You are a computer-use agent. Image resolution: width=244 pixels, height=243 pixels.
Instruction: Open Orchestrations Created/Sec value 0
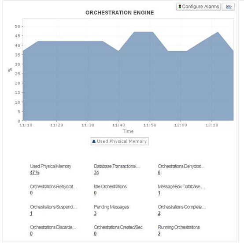pyautogui.click(x=95, y=233)
